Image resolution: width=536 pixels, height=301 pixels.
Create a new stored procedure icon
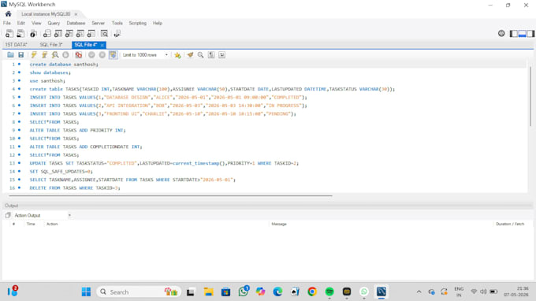pyautogui.click(x=80, y=33)
